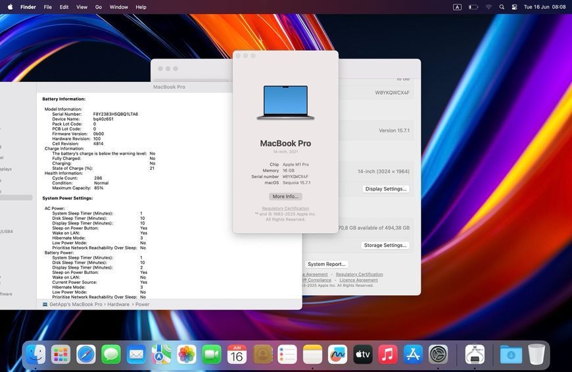Open Downloads folder in the Dock
The width and height of the screenshot is (572, 372).
tap(511, 354)
